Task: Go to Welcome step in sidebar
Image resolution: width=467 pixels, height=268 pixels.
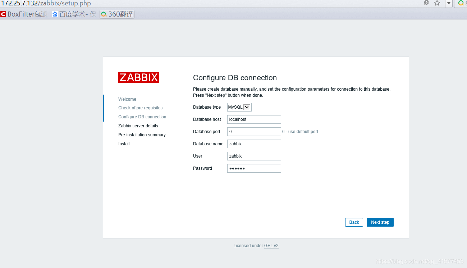Action: [x=127, y=99]
